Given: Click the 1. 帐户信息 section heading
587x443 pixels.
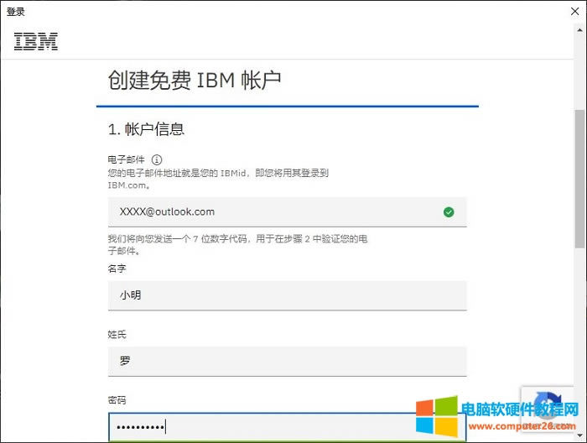Looking at the screenshot, I should 146,129.
